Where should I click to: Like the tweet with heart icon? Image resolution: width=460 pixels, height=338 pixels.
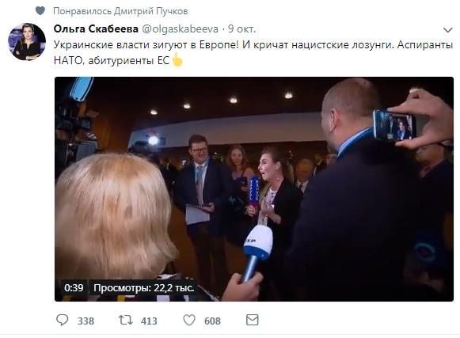[x=189, y=320]
